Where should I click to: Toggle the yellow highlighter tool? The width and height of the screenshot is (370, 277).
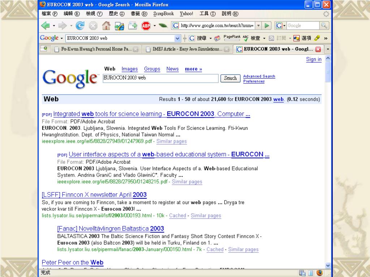click(317, 38)
